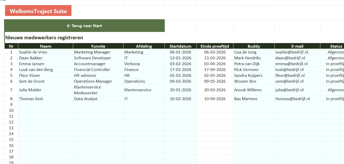Click the name cell Sophie de Vries
Screen dimensions: 344x164
click(46, 52)
